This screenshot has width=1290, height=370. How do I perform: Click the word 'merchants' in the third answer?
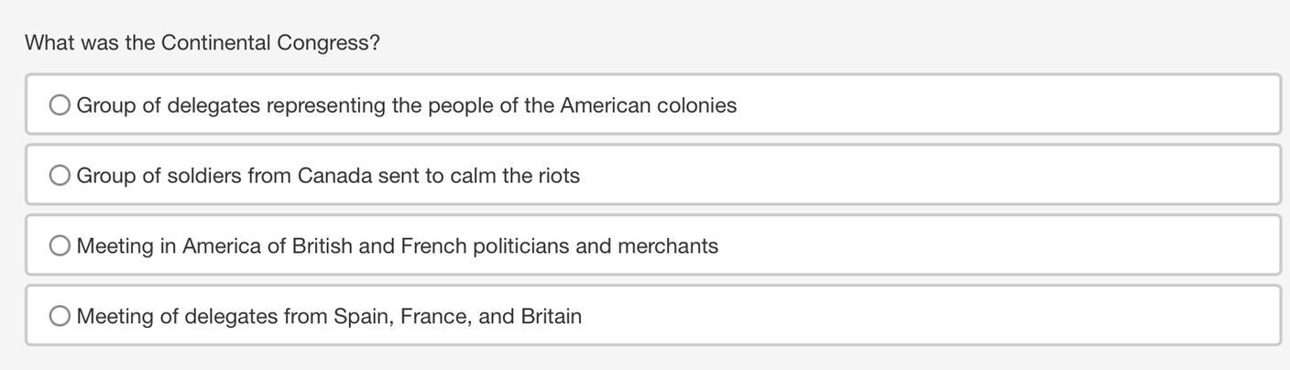click(668, 245)
